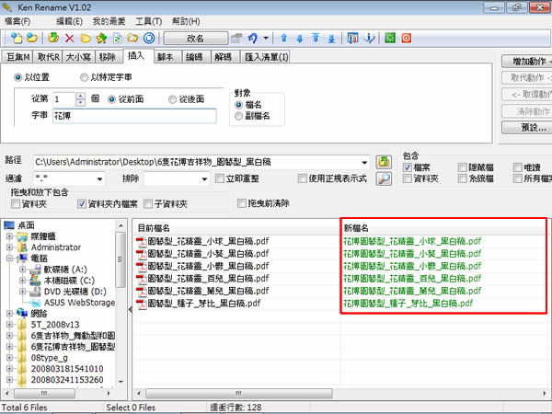This screenshot has height=414, width=552.
Task: Click the green browse icon next to path field
Action: coord(384,162)
